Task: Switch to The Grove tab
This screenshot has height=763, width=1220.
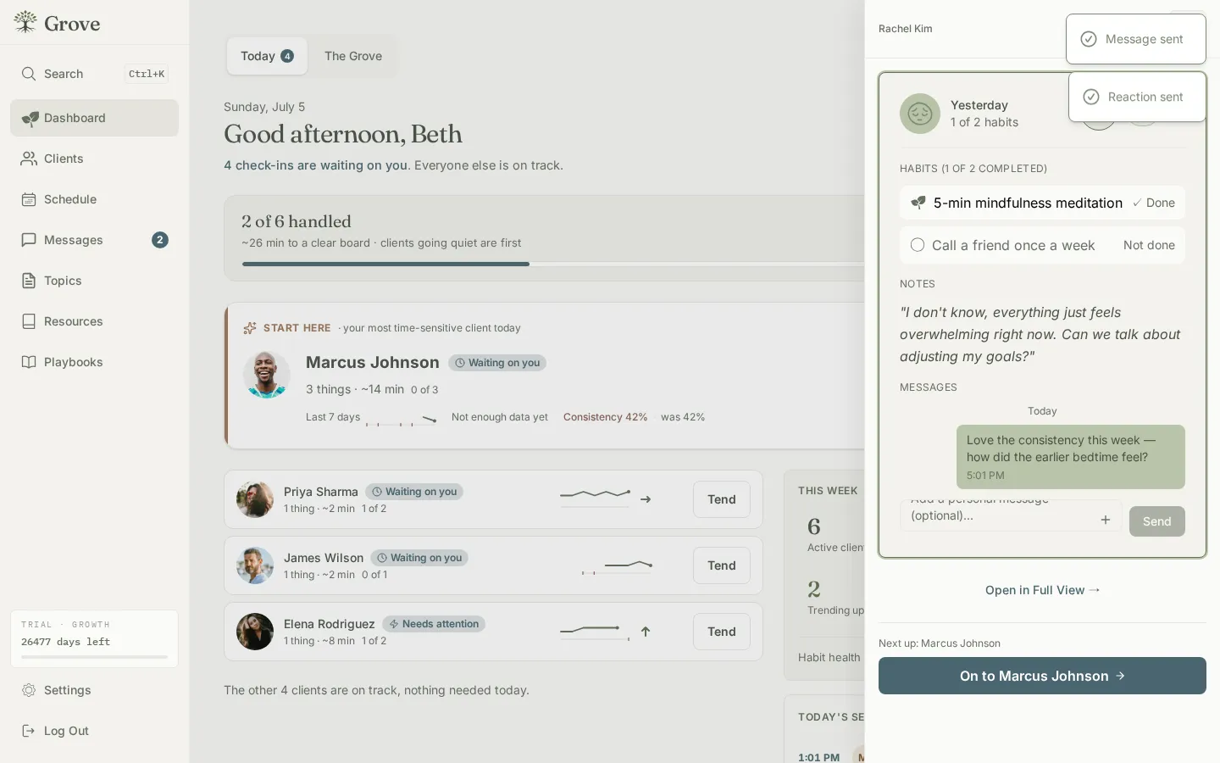Action: 353,56
